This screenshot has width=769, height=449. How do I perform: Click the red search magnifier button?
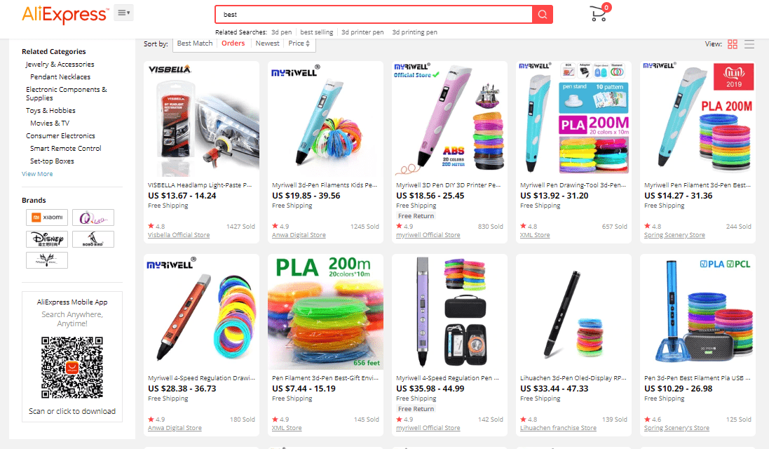point(543,15)
